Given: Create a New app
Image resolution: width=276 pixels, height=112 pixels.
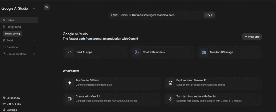Looking at the screenshot, I should 252,37.
